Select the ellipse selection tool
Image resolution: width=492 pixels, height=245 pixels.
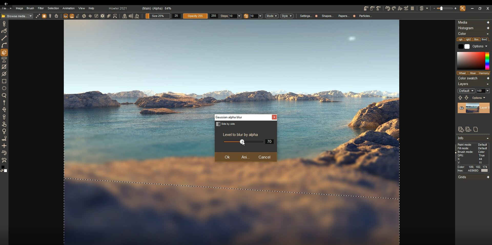(4, 88)
